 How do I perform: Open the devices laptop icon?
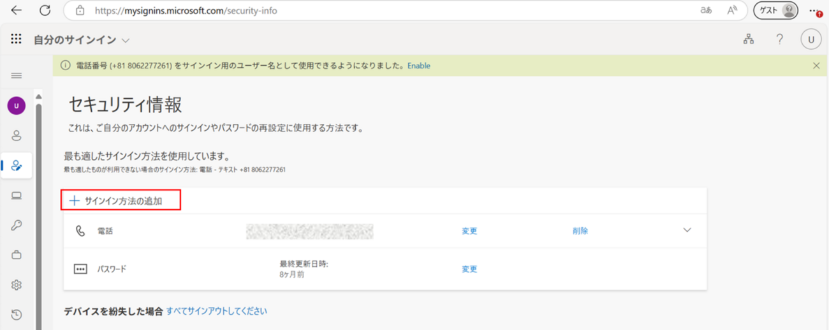pyautogui.click(x=17, y=195)
